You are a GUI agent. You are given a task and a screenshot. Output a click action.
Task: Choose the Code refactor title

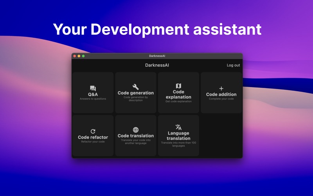93,137
